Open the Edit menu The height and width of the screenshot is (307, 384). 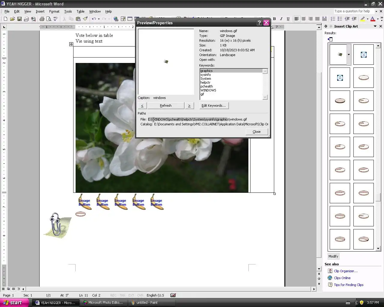point(17,11)
